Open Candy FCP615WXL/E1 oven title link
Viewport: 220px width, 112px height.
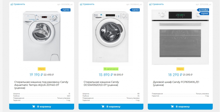[x=176, y=83]
